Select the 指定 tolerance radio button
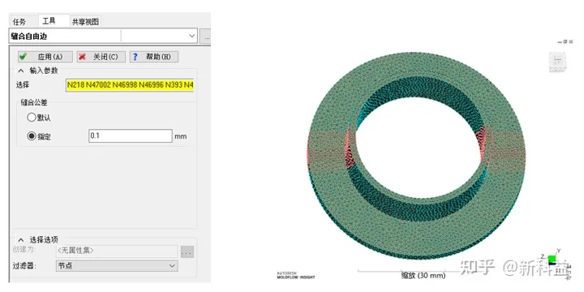This screenshot has height=292, width=584. click(x=32, y=136)
